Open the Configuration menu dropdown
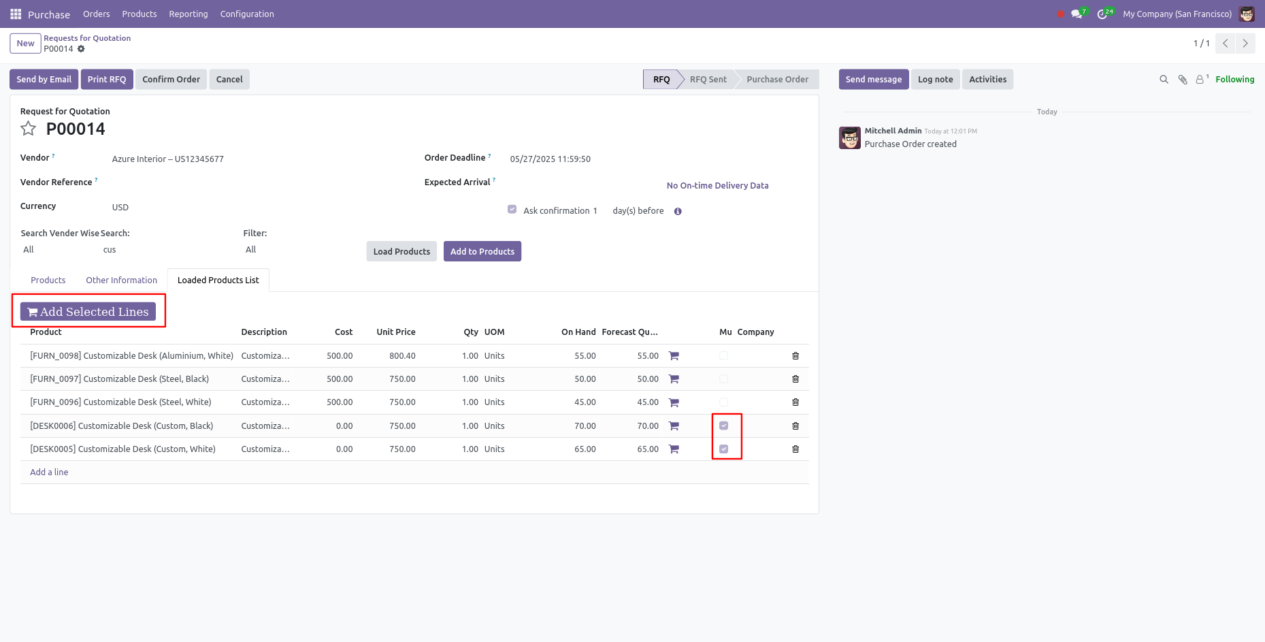The width and height of the screenshot is (1265, 642). click(247, 14)
